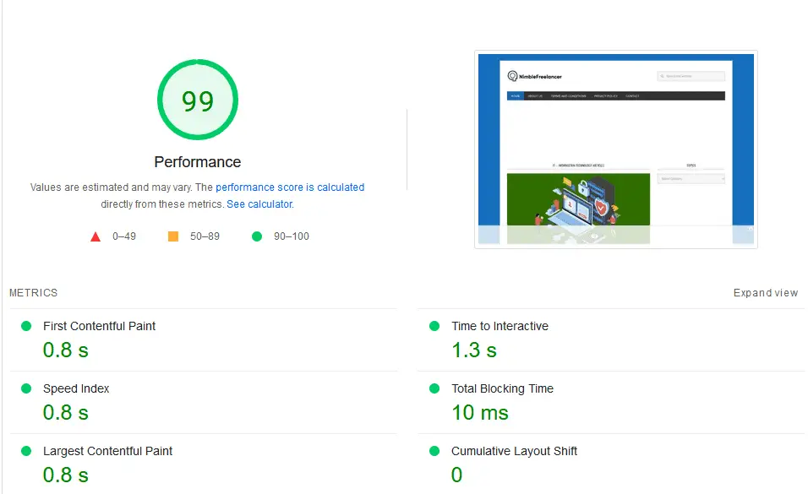Click the Performance title under the gauge
Viewport: 808px width, 494px height.
198,162
